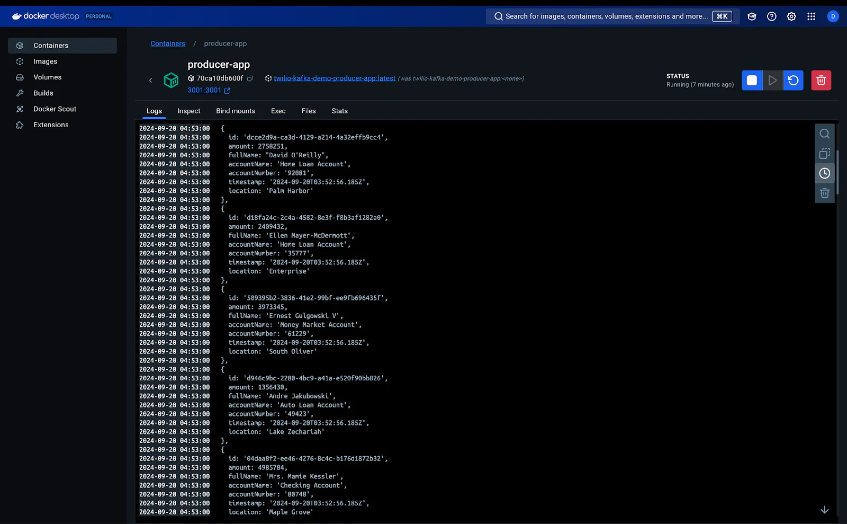This screenshot has height=524, width=847.
Task: Toggle log timestamps clock icon
Action: 824,173
